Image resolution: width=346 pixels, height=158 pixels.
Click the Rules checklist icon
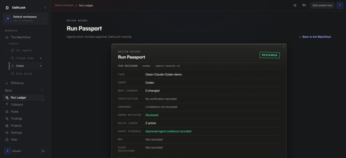[7, 112]
